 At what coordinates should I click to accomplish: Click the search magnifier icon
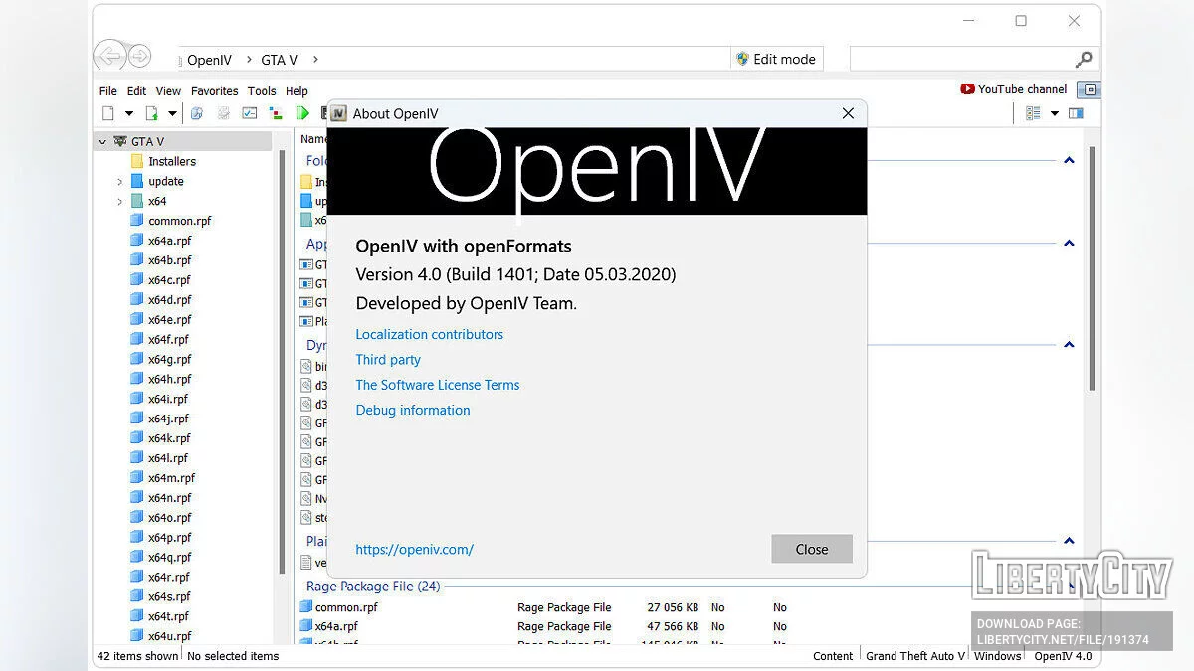[1084, 60]
